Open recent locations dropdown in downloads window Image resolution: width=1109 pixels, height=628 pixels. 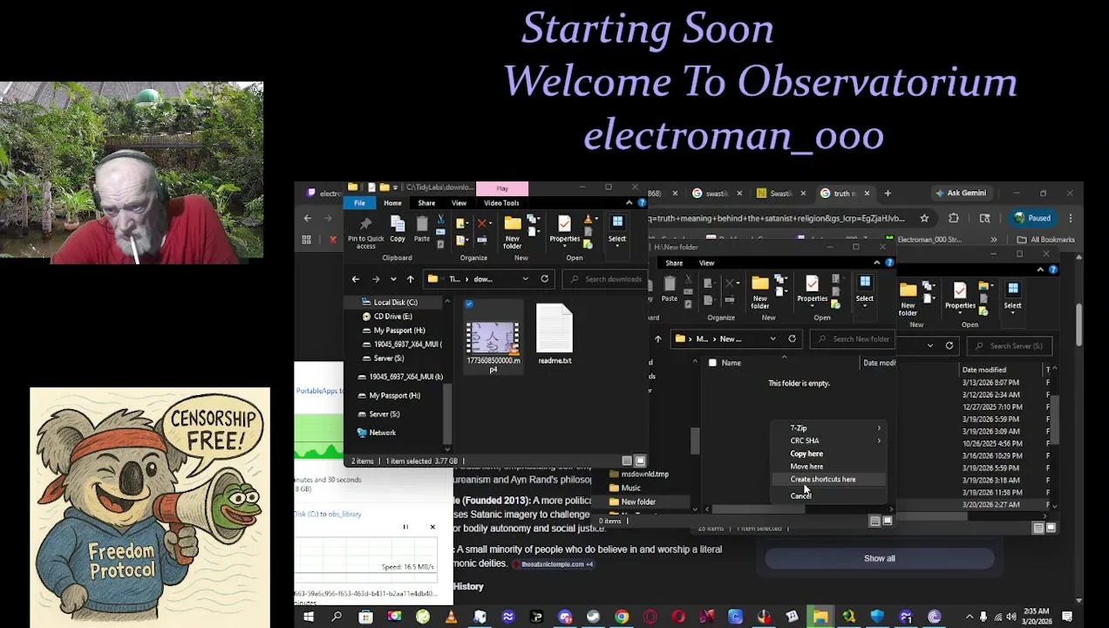[393, 279]
